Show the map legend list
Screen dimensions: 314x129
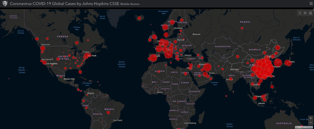pyautogui.click(x=305, y=13)
